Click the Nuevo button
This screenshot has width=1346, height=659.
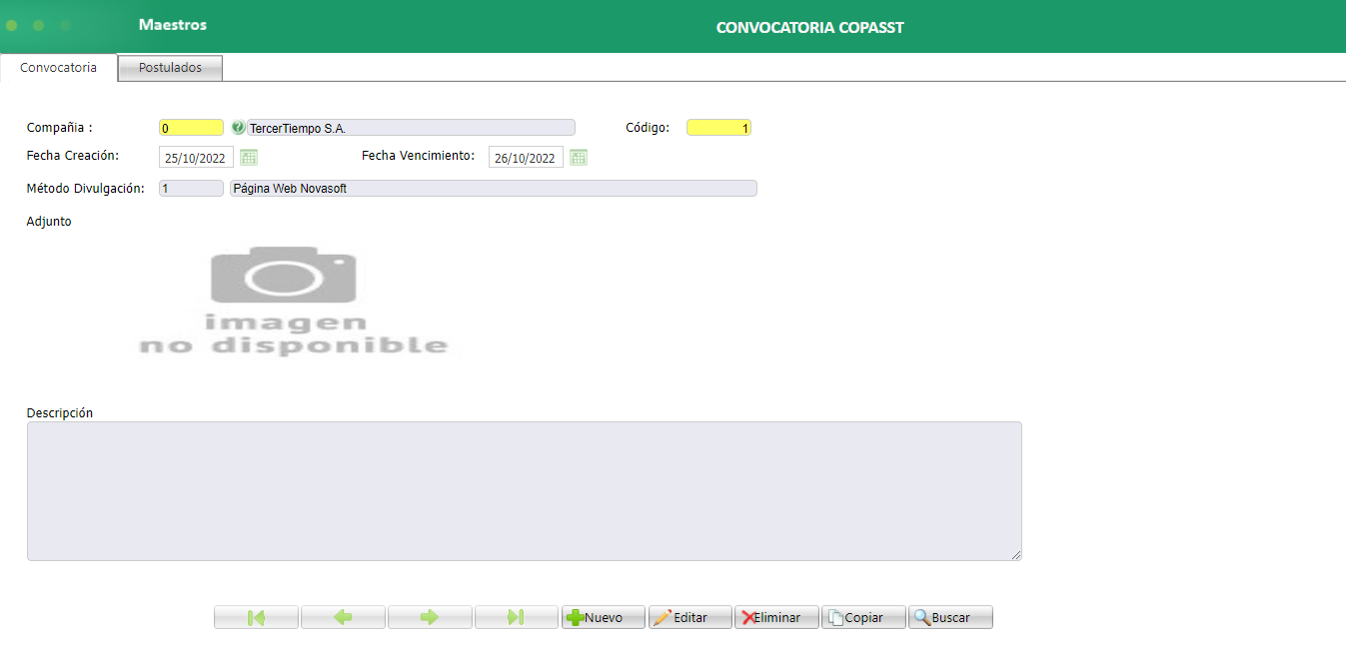tap(604, 617)
